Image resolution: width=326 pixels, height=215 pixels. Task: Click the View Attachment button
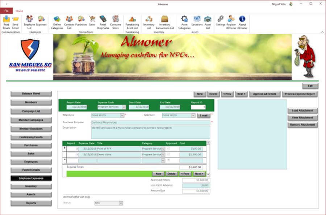[302, 118]
